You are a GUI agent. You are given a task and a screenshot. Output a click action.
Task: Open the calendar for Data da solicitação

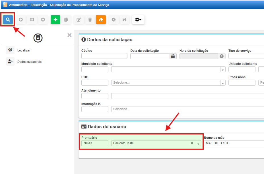coord(173,56)
